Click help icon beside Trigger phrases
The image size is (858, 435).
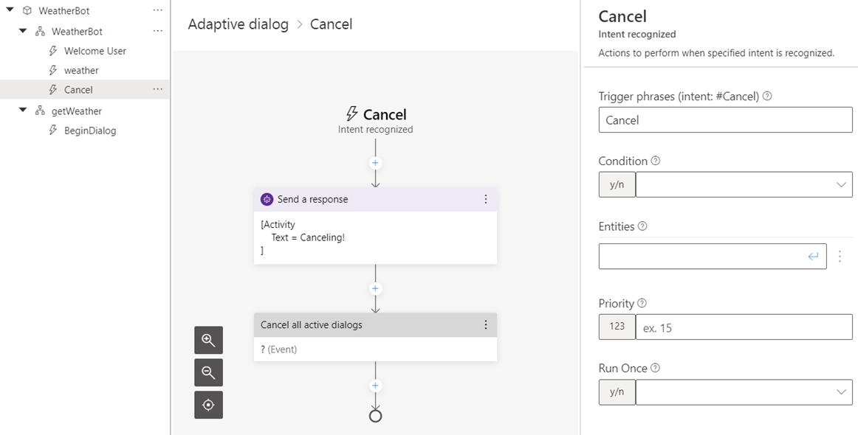(x=767, y=97)
